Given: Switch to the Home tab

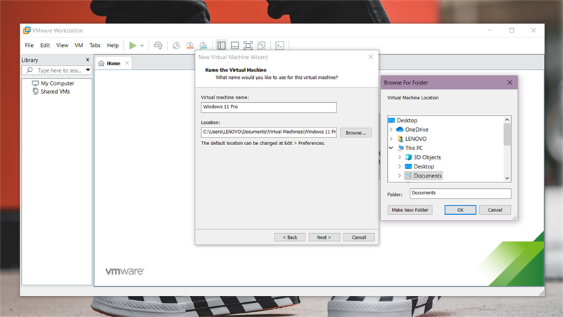Looking at the screenshot, I should click(x=113, y=63).
